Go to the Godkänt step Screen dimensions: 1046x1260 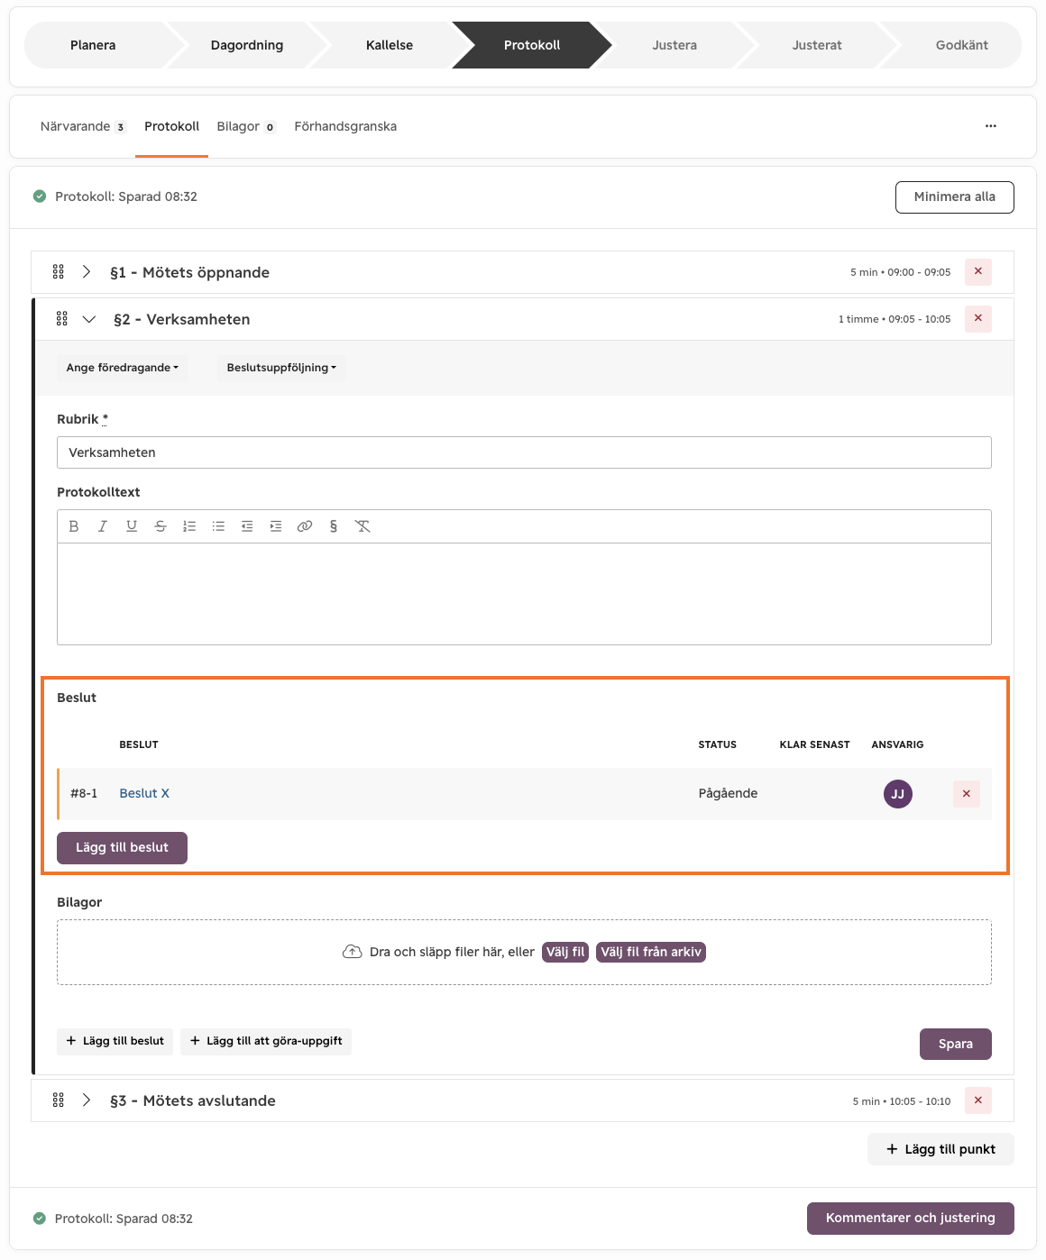[961, 45]
